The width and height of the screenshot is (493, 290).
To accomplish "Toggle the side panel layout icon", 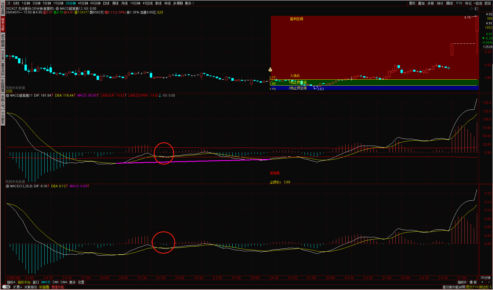I will click(x=476, y=9).
